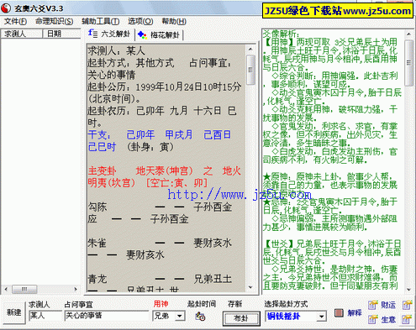
Task: Click the 求测人 name input field
Action: point(45,316)
